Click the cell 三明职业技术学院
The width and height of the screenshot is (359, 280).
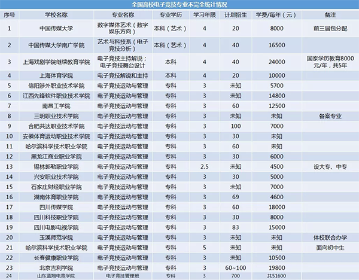pyautogui.click(x=56, y=116)
